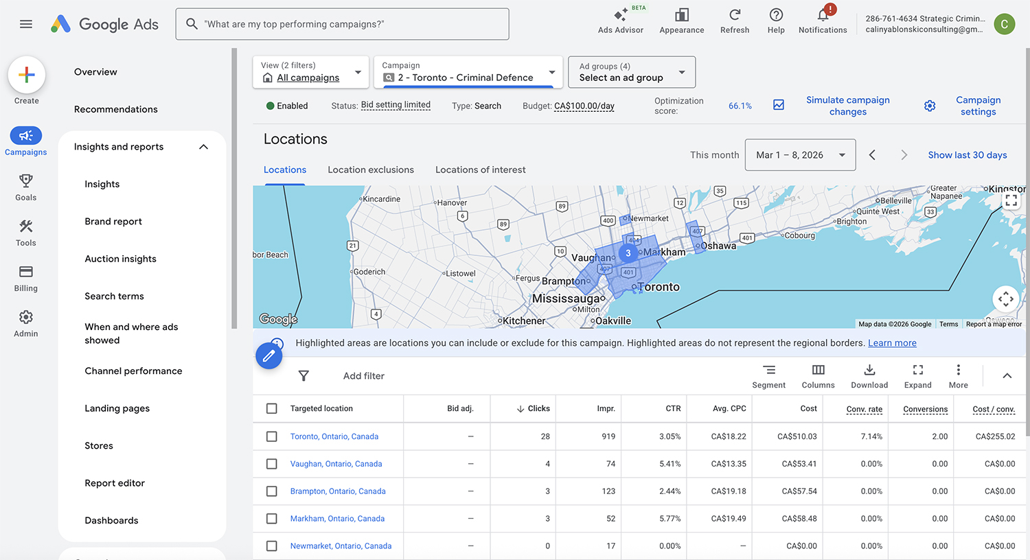The width and height of the screenshot is (1030, 560).
Task: Switch to the Location exclusions tab
Action: [371, 170]
